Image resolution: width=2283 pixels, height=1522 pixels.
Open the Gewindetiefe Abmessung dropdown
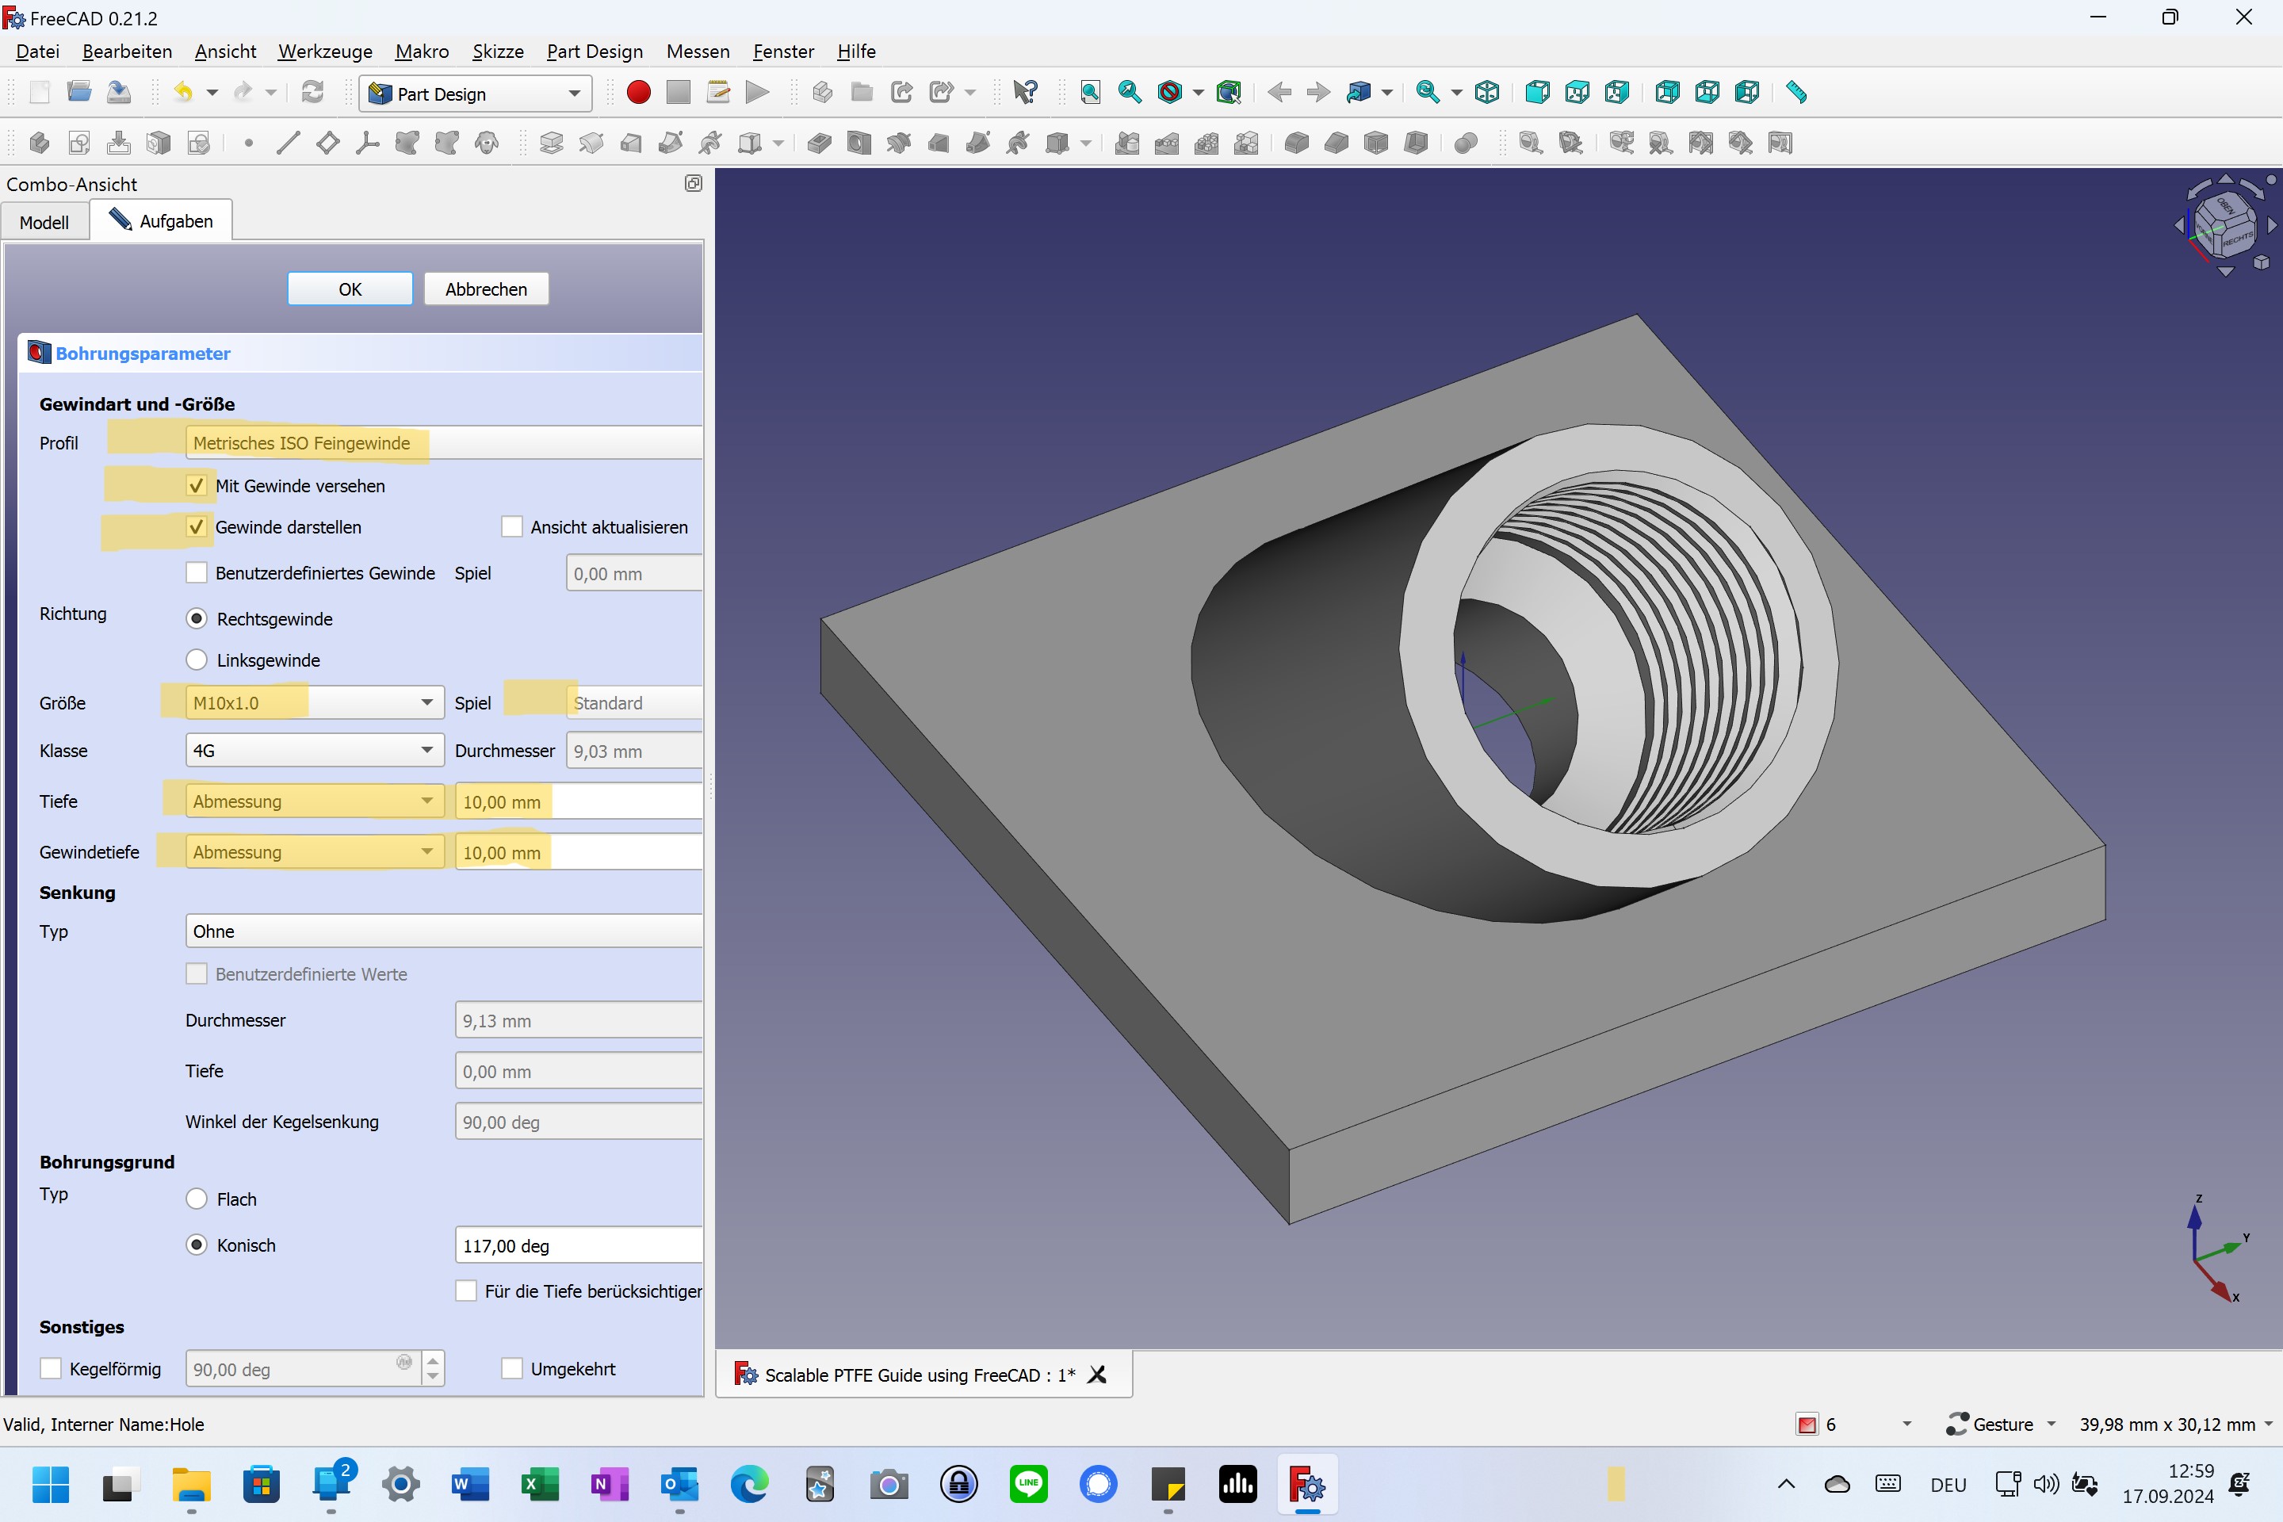point(315,851)
